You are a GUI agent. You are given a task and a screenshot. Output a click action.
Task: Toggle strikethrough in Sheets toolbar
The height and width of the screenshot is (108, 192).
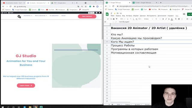[x=169, y=19]
